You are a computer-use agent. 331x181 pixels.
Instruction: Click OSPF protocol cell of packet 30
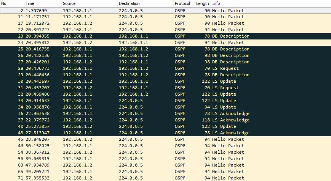tap(180, 81)
